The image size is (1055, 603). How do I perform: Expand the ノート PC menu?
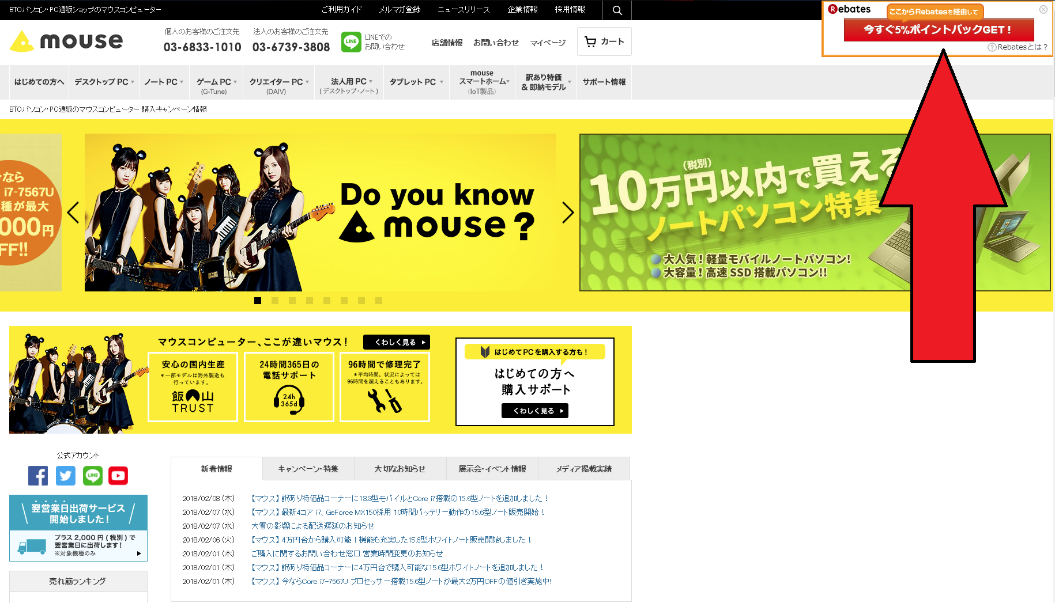tap(164, 82)
